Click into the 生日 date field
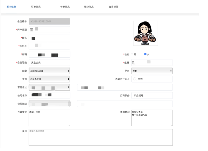This screenshot has width=208, height=151. (x=152, y=63)
